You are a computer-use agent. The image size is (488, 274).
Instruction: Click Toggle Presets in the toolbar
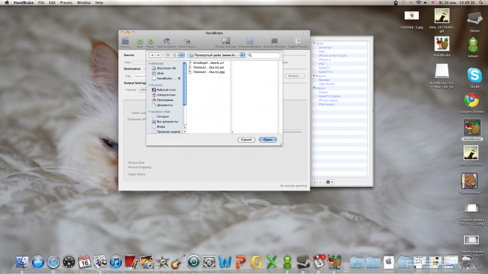[296, 41]
